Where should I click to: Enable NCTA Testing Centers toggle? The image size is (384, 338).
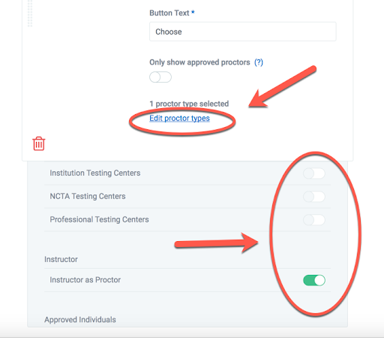[314, 197]
